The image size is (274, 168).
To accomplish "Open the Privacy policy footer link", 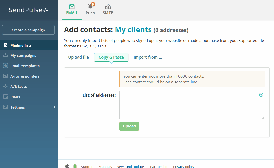I will 183,166.
